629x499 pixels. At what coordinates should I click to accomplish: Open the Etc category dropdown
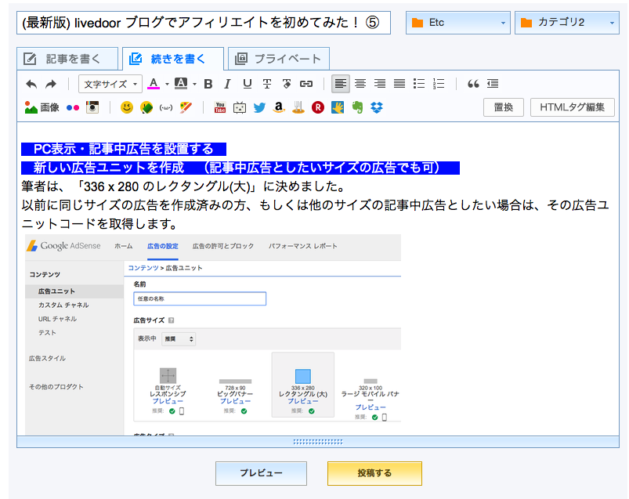(x=457, y=23)
